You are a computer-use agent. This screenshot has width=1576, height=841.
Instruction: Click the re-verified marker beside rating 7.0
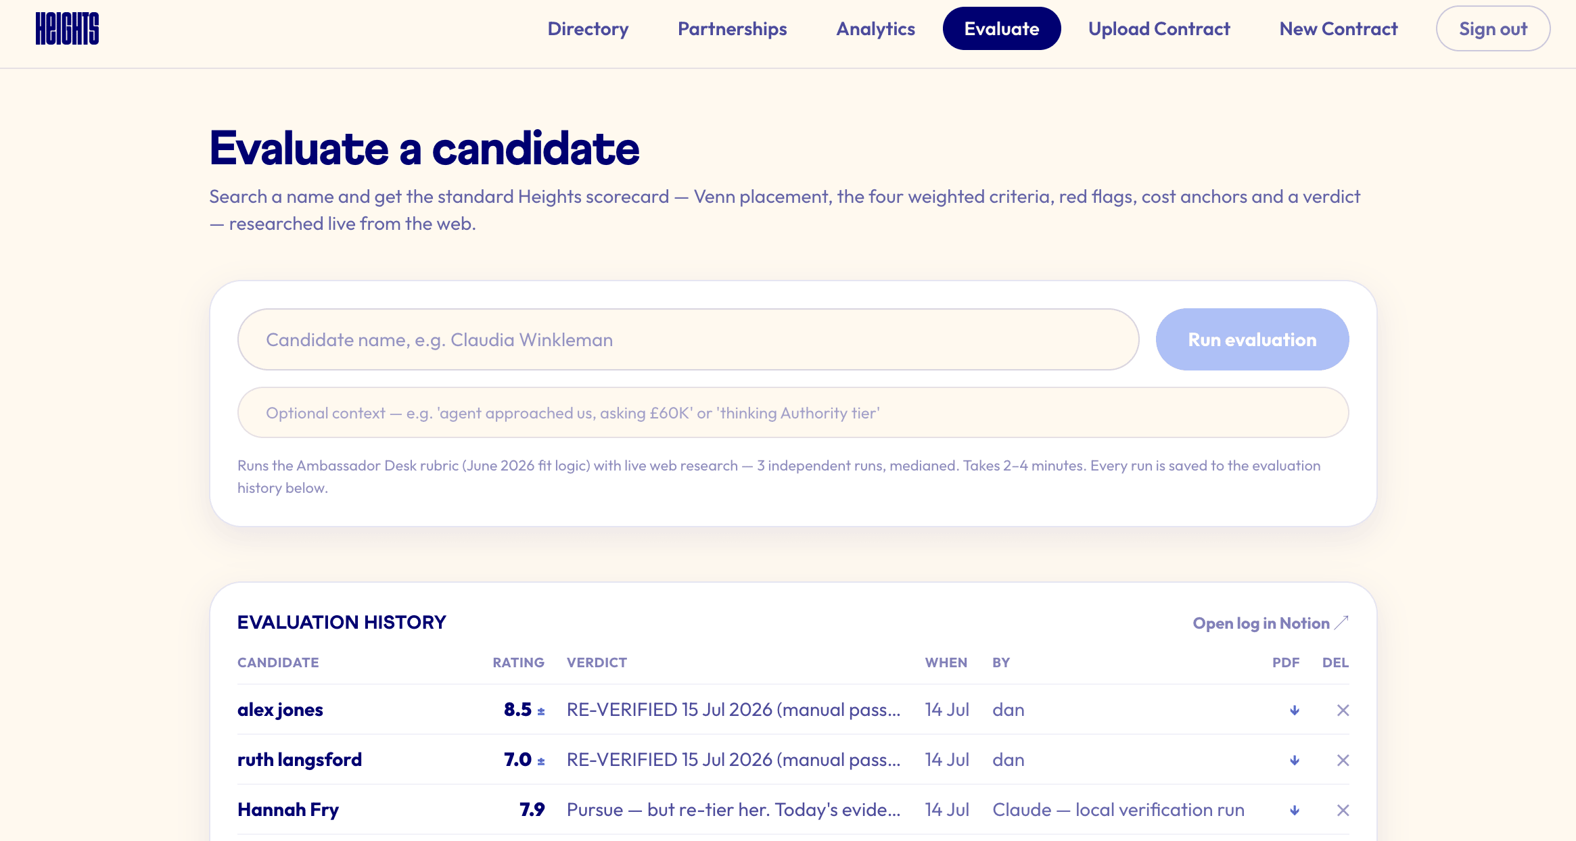[541, 761]
